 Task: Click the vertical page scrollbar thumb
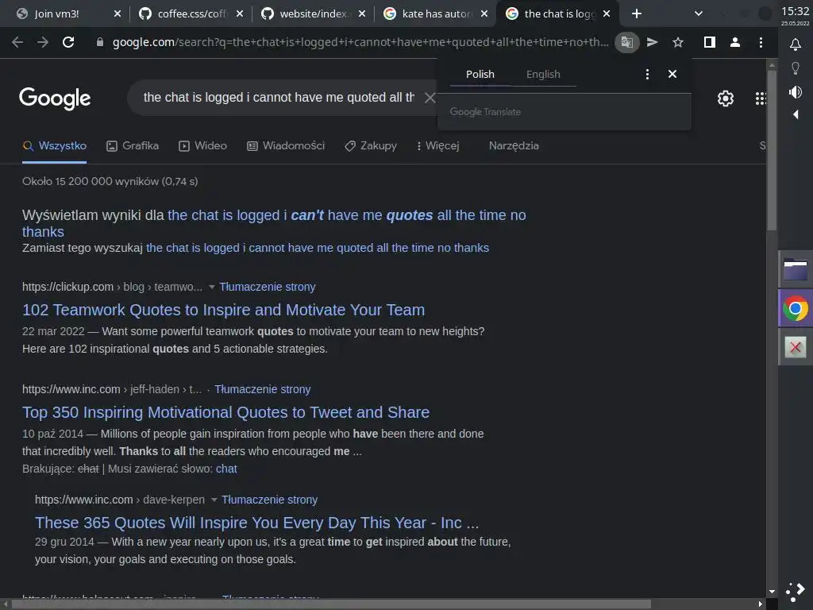[772, 150]
